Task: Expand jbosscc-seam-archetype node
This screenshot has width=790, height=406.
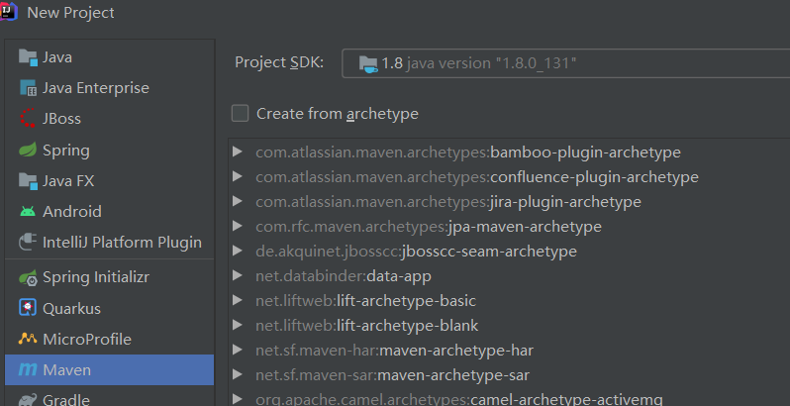Action: click(238, 251)
